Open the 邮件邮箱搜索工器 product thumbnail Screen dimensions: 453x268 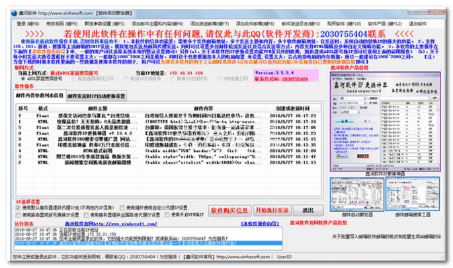point(413,194)
